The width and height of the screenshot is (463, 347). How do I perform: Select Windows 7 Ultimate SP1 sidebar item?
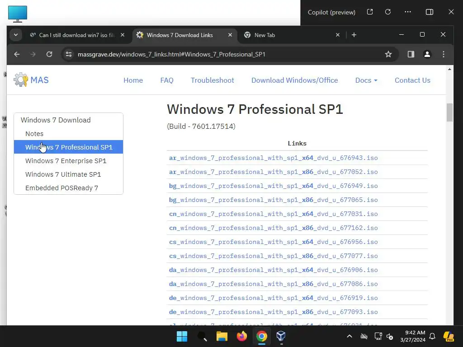[69, 174]
